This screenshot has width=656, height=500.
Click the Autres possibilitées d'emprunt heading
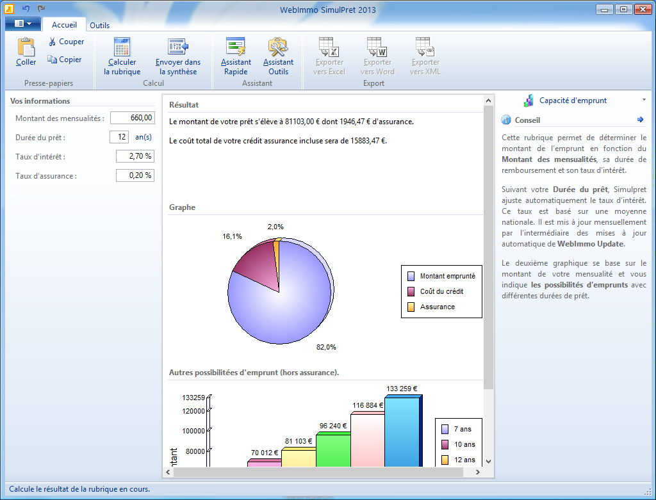(x=254, y=373)
